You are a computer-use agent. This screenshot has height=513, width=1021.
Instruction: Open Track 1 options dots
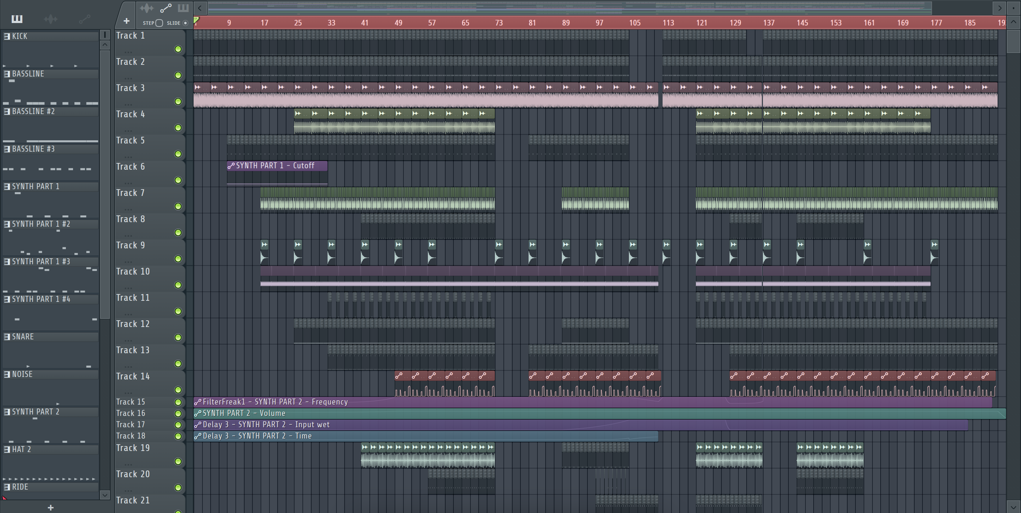[128, 52]
